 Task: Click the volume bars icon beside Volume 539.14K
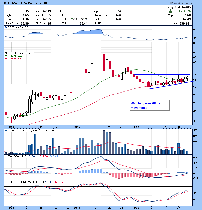[6, 130]
